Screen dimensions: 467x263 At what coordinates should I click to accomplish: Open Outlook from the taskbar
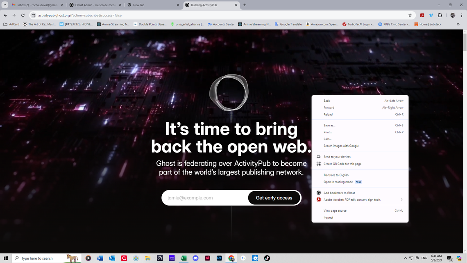[x=112, y=258]
